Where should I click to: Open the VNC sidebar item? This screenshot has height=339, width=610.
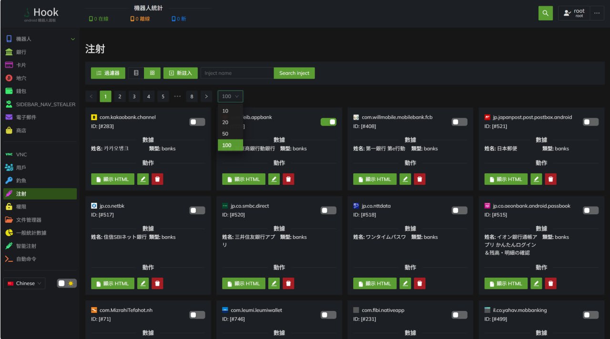click(x=21, y=155)
